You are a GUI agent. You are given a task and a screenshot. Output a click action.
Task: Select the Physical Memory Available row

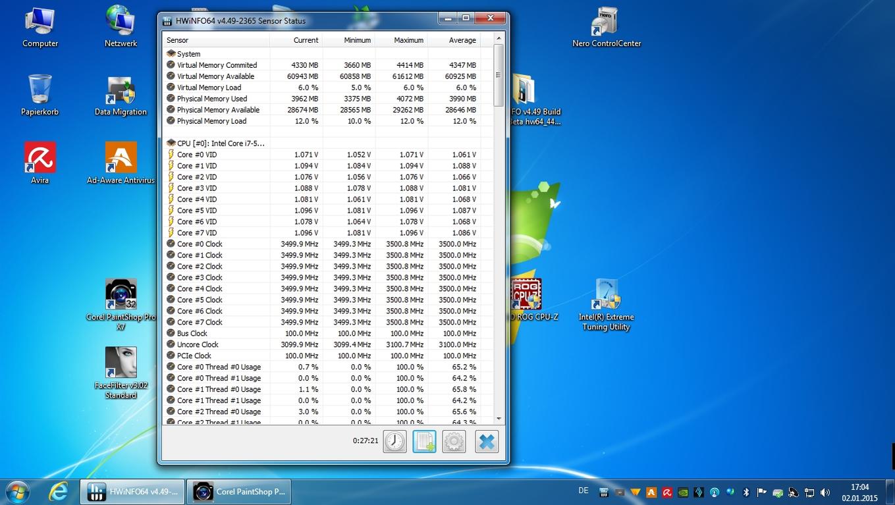tap(321, 110)
